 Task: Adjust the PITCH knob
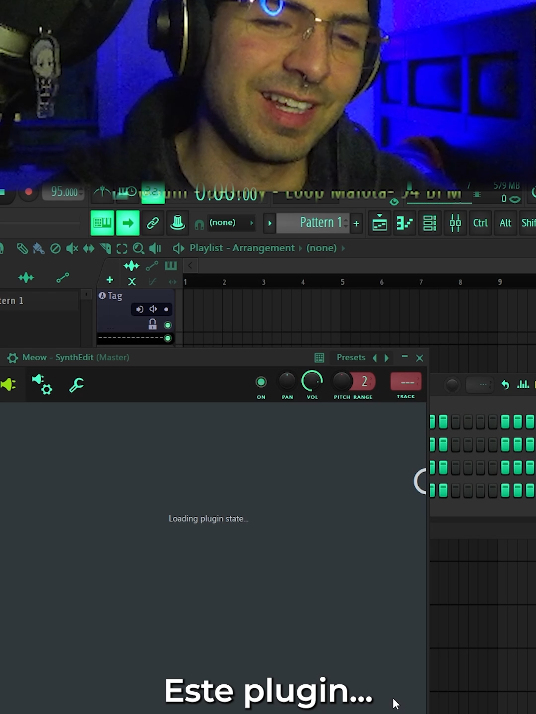click(x=341, y=381)
